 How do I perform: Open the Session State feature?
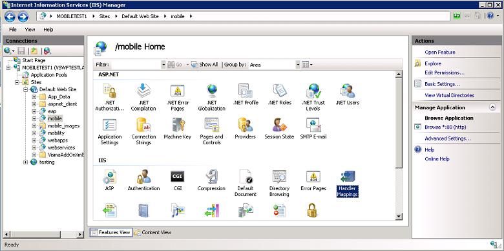tap(279, 128)
